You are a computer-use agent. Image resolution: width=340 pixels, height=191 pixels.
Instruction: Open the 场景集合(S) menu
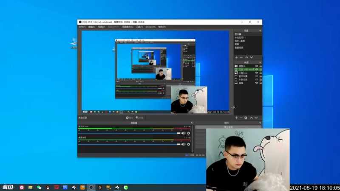(x=127, y=27)
